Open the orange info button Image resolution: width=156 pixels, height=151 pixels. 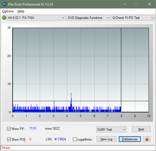pos(147,139)
